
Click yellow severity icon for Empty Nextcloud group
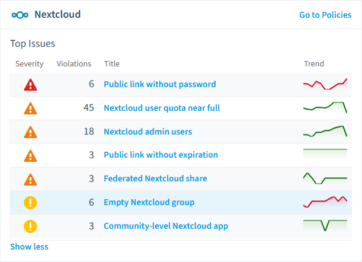click(x=30, y=203)
